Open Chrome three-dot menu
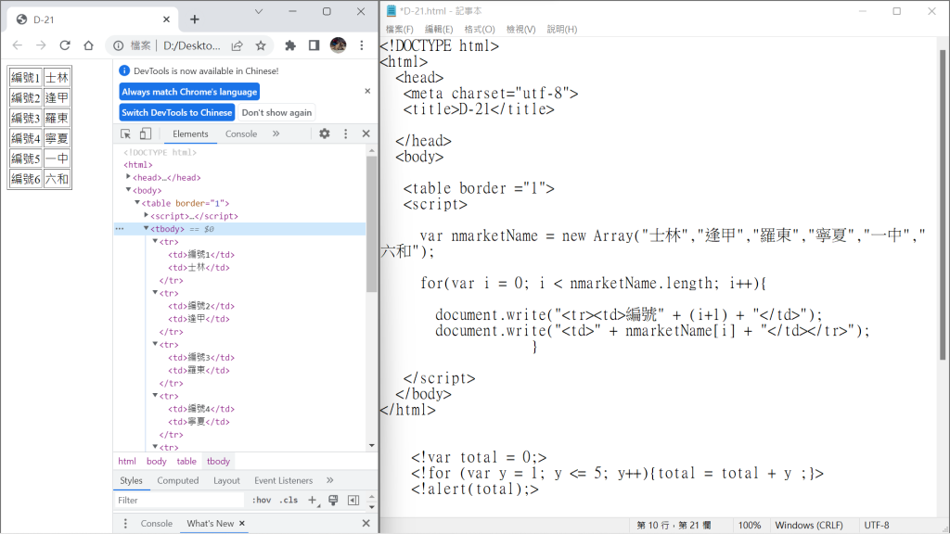Screen dimensions: 950x534 (x=362, y=45)
